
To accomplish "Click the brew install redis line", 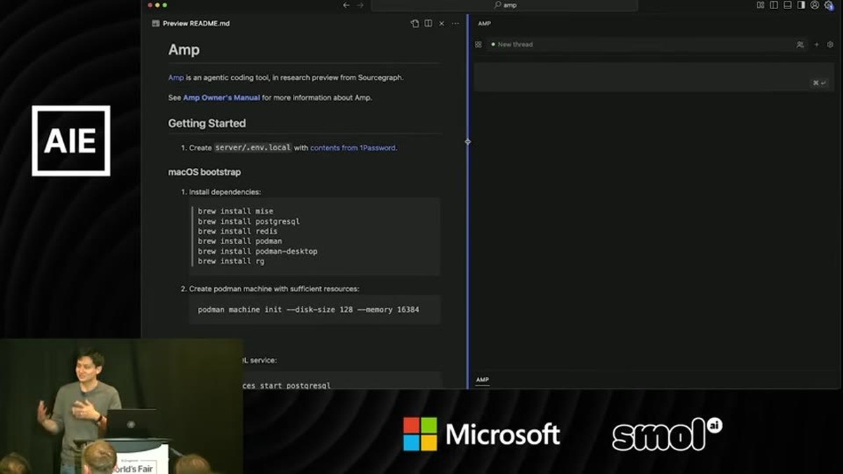I will coord(237,231).
